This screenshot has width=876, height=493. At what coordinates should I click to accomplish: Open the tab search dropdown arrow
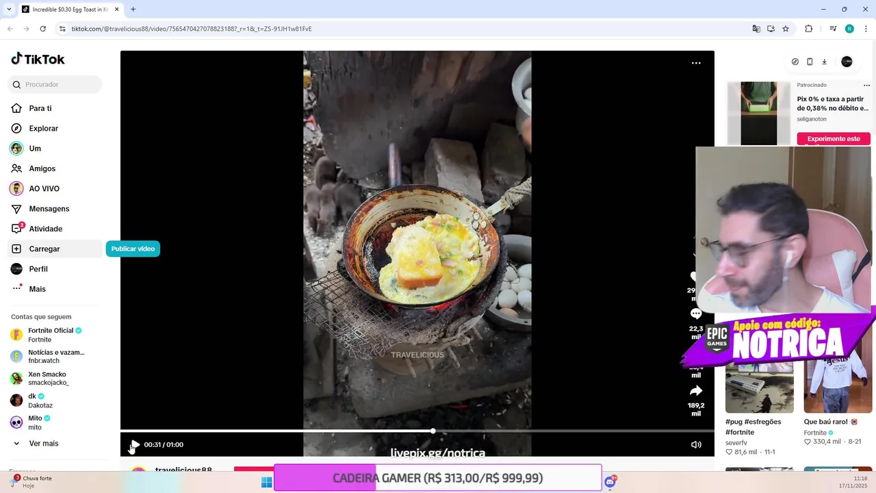click(9, 10)
